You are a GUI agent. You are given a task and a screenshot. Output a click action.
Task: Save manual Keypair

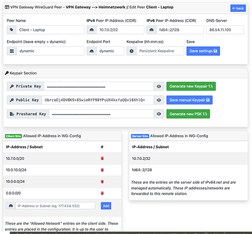pos(190,100)
